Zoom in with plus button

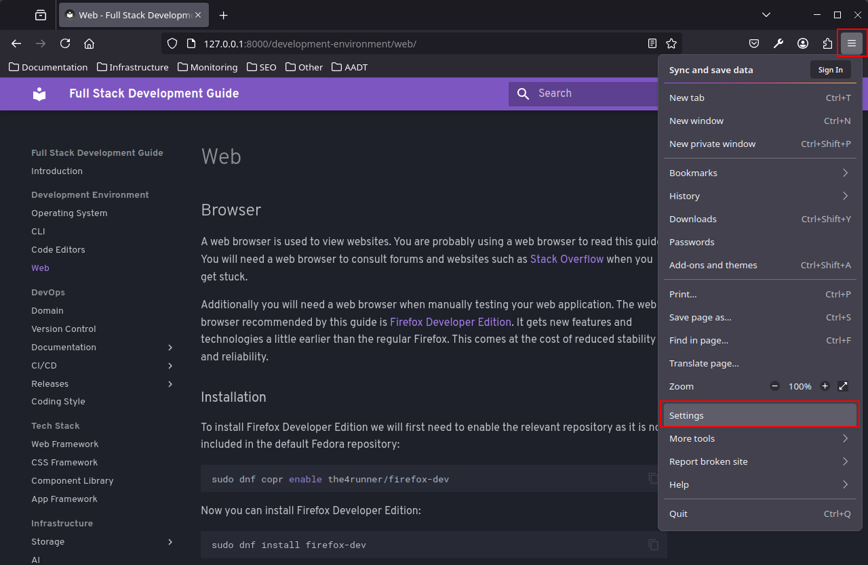point(825,386)
